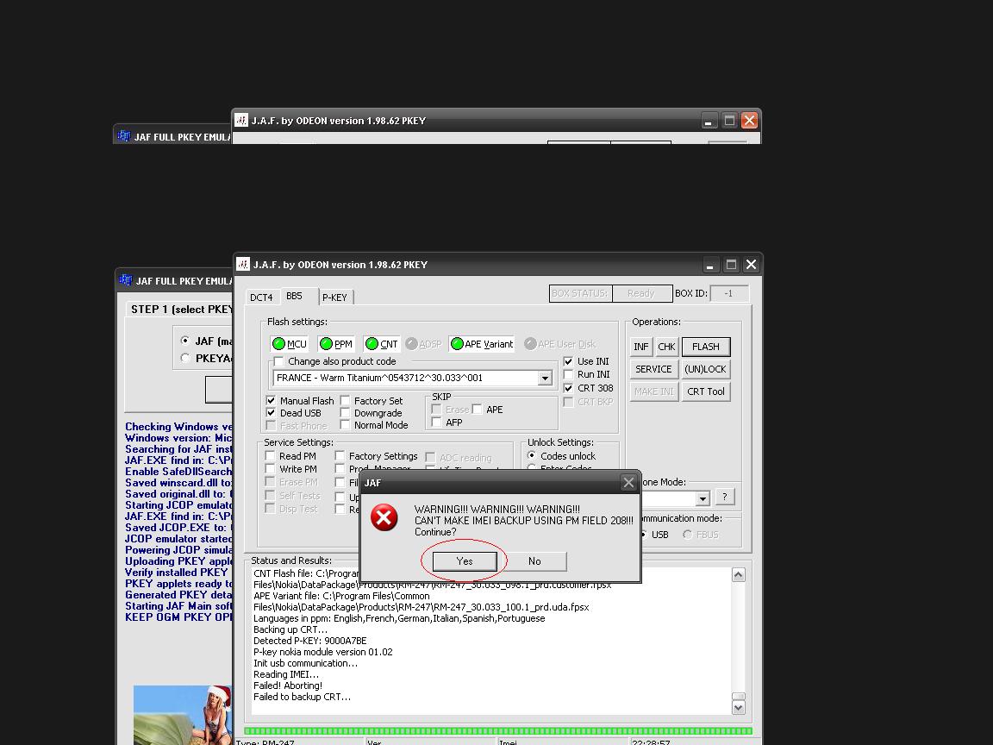Image resolution: width=993 pixels, height=745 pixels.
Task: Uncheck Dead USB option
Action: pyautogui.click(x=271, y=412)
